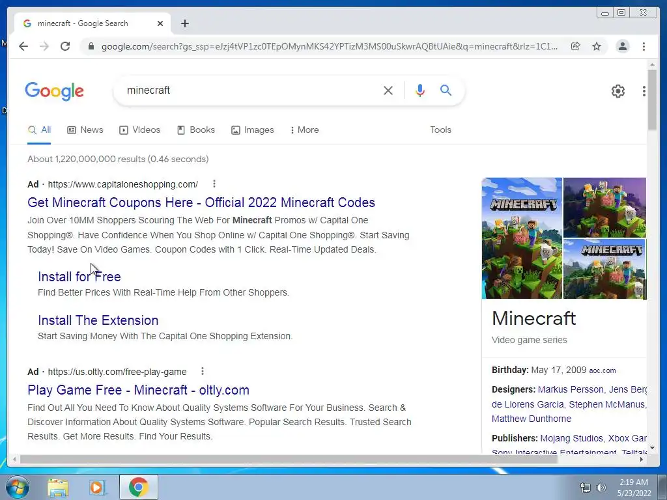Click the share page icon in address bar
Viewport: 667px width, 500px height.
[576, 46]
